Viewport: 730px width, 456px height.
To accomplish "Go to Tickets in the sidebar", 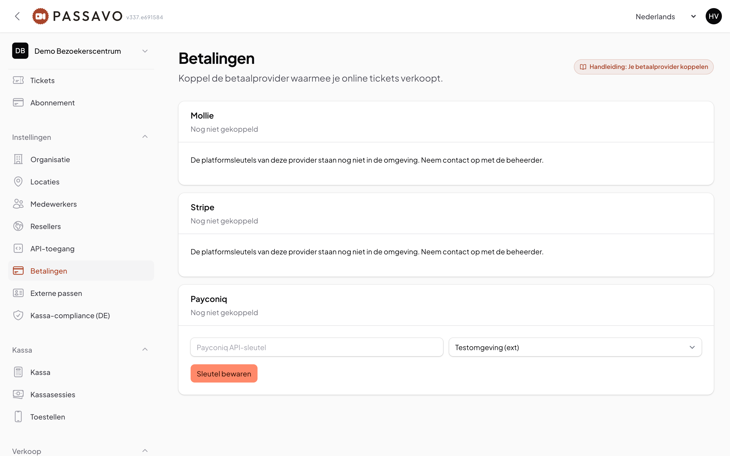I will 81,81.
